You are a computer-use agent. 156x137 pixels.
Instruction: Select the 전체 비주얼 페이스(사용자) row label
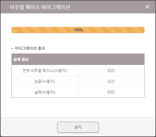pos(45,71)
